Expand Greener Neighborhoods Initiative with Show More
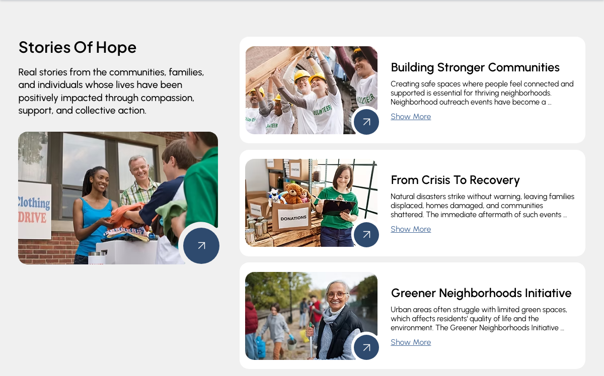This screenshot has height=376, width=604. pyautogui.click(x=411, y=342)
